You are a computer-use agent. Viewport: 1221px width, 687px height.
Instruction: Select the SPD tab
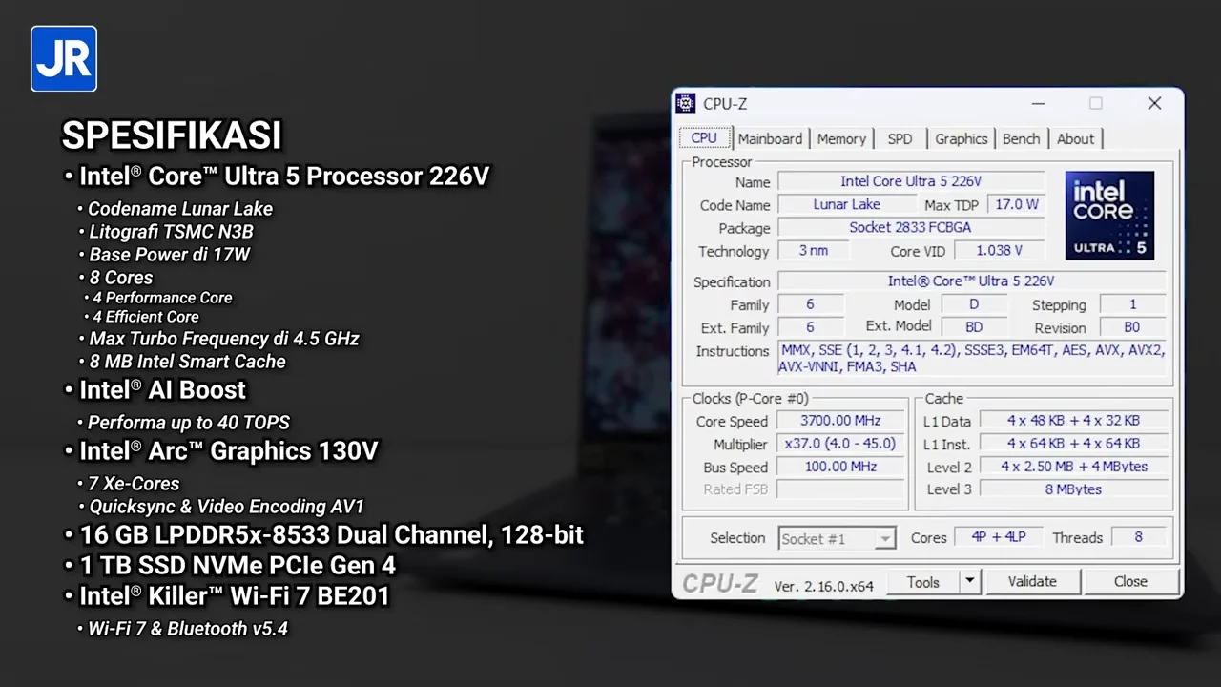(900, 138)
